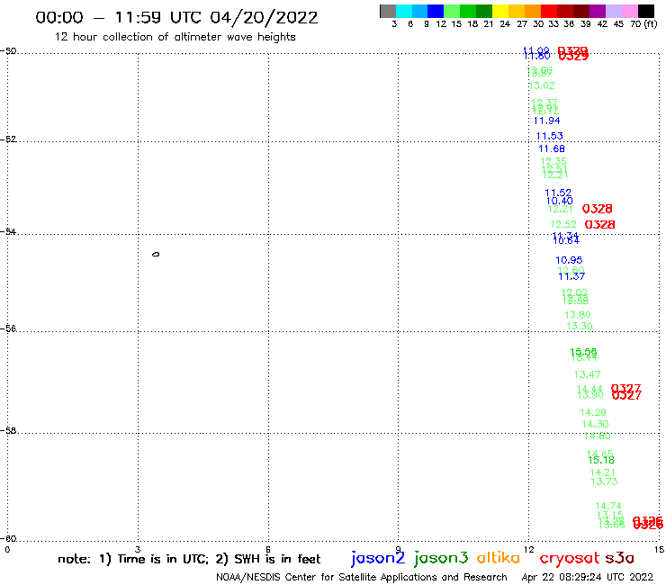This screenshot has height=585, width=666.
Task: Click the pure blue swatch in the legend
Action: (x=436, y=11)
